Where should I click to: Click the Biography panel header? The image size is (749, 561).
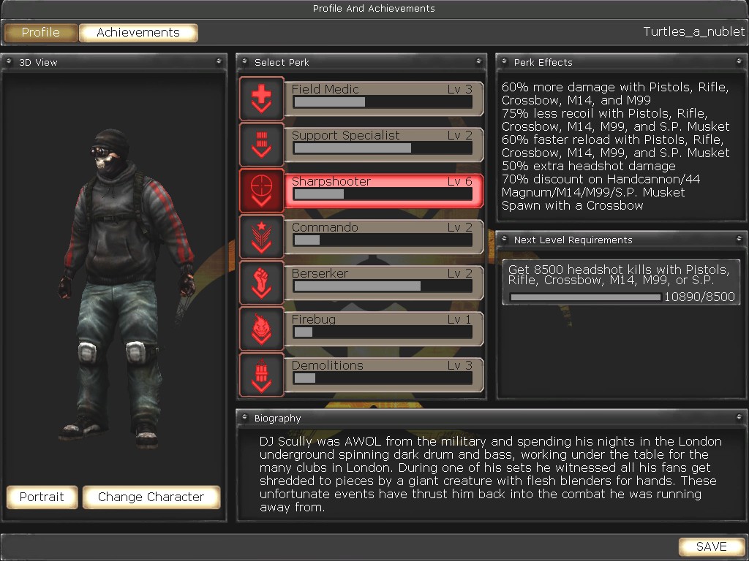point(491,418)
